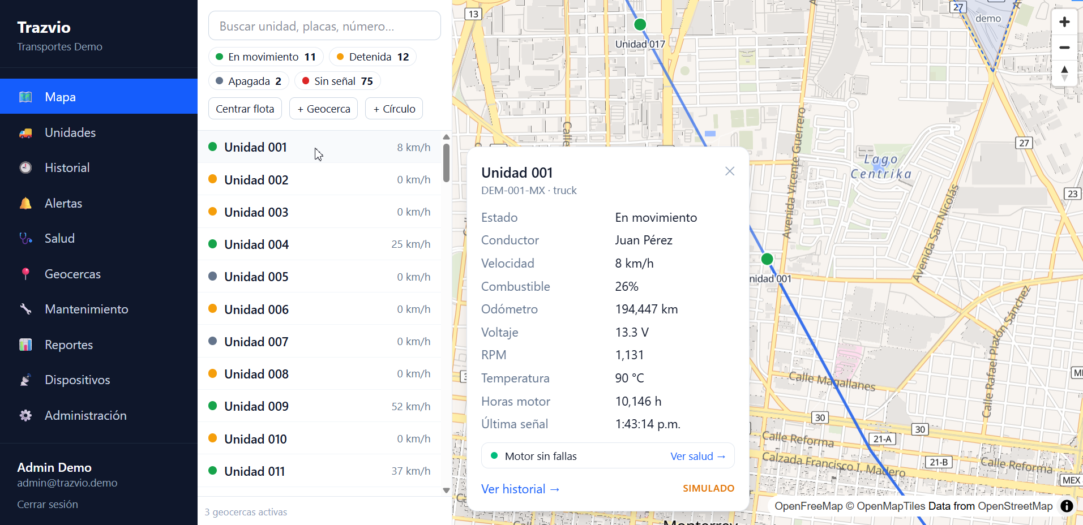Filter by Apagada status
1083x525 pixels.
(249, 81)
